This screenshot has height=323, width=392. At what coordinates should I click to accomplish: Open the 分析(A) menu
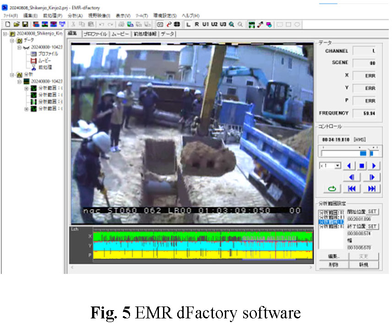pos(75,16)
